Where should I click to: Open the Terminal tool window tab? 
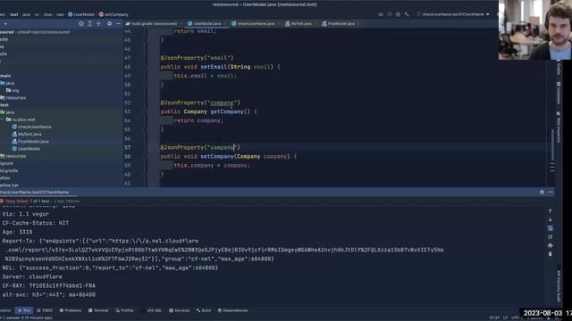click(x=98, y=310)
